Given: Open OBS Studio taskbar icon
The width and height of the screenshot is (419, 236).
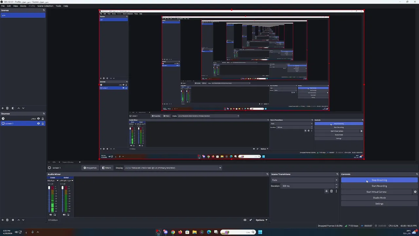Looking at the screenshot, I should pos(158,232).
